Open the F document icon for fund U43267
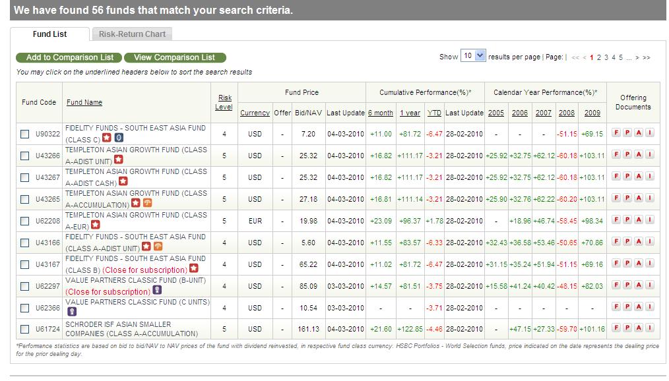Viewport: 669px width, 381px height. [616, 176]
